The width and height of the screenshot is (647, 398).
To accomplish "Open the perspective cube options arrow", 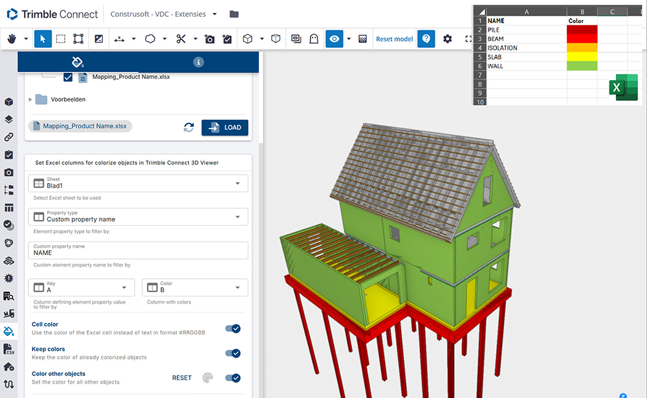I will (261, 39).
